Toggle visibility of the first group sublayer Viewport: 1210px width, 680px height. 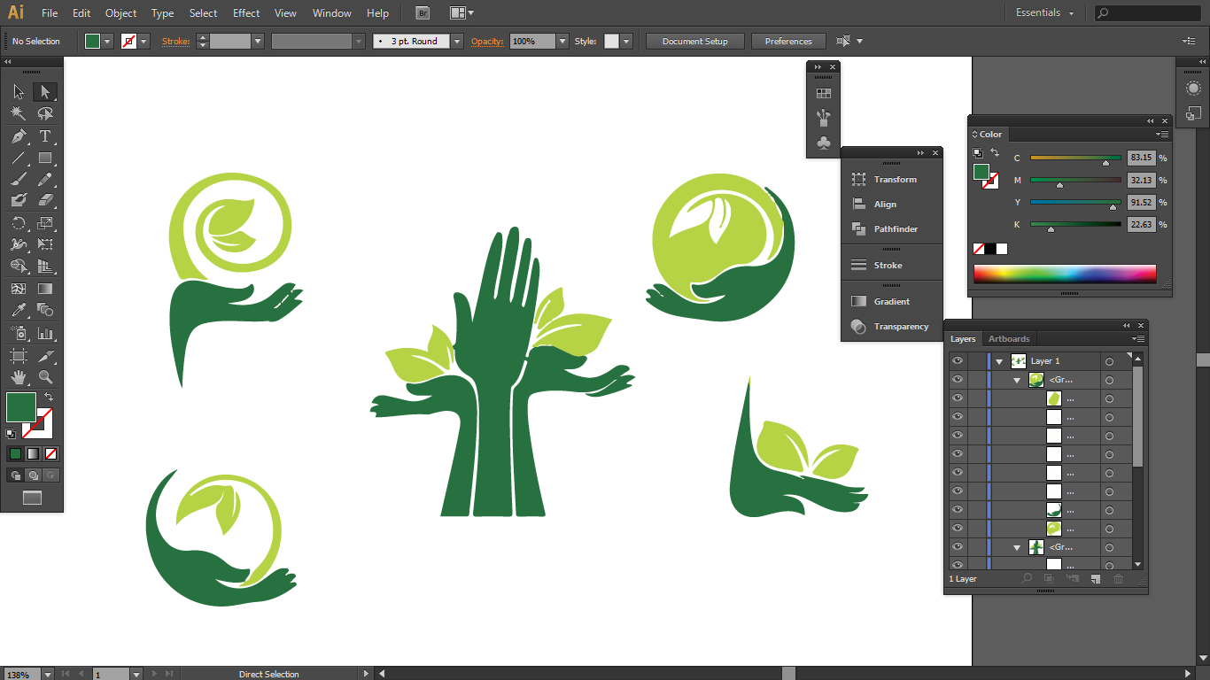coord(957,380)
